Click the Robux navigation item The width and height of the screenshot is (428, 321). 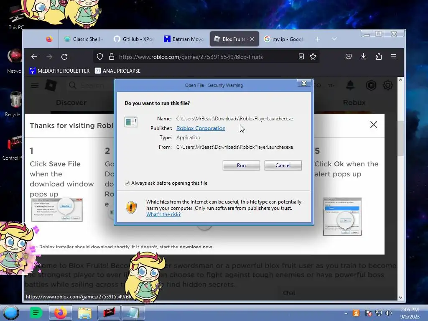pyautogui.click(x=354, y=103)
